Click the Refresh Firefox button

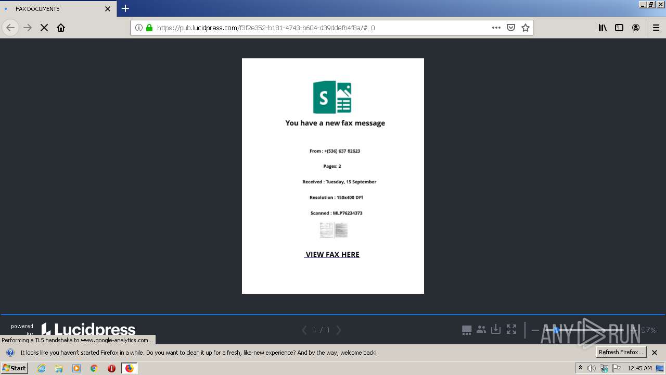(x=621, y=352)
